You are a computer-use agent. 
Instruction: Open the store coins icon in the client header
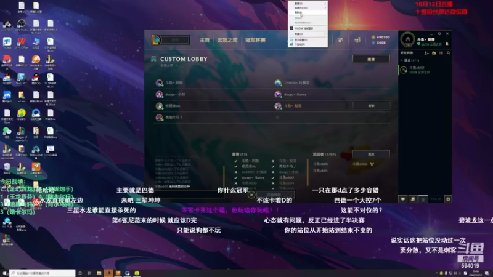(x=357, y=40)
